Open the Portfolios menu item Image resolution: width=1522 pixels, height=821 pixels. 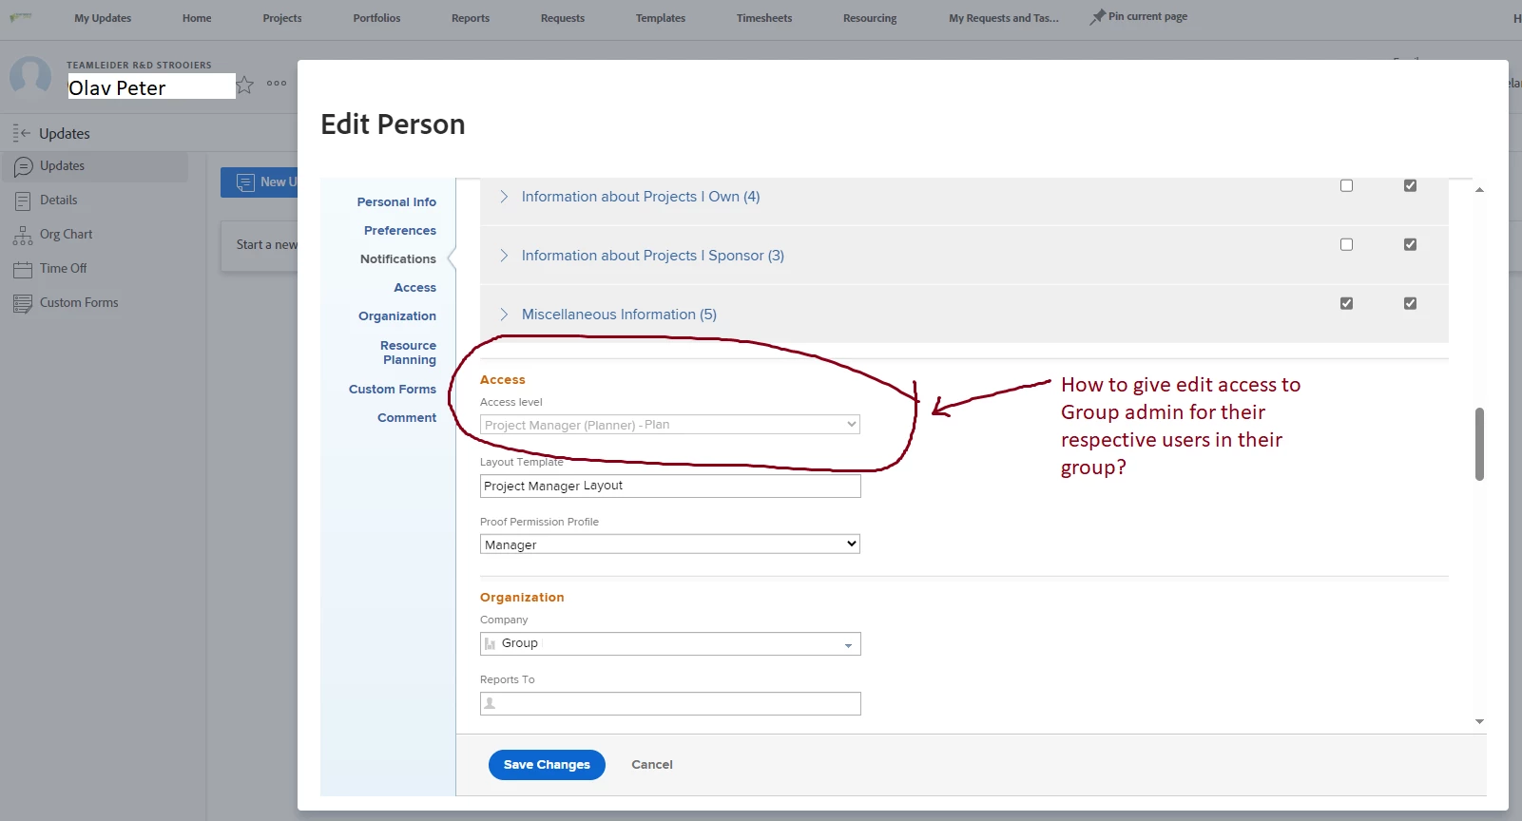point(376,18)
